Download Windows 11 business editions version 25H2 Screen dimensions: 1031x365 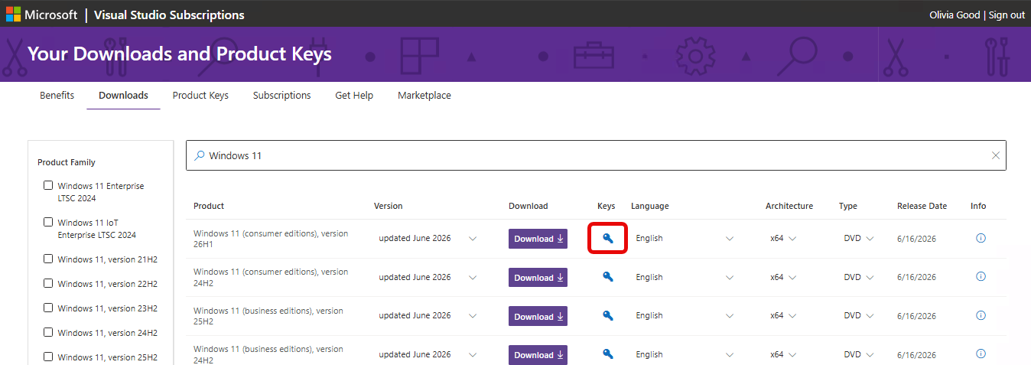click(x=538, y=316)
